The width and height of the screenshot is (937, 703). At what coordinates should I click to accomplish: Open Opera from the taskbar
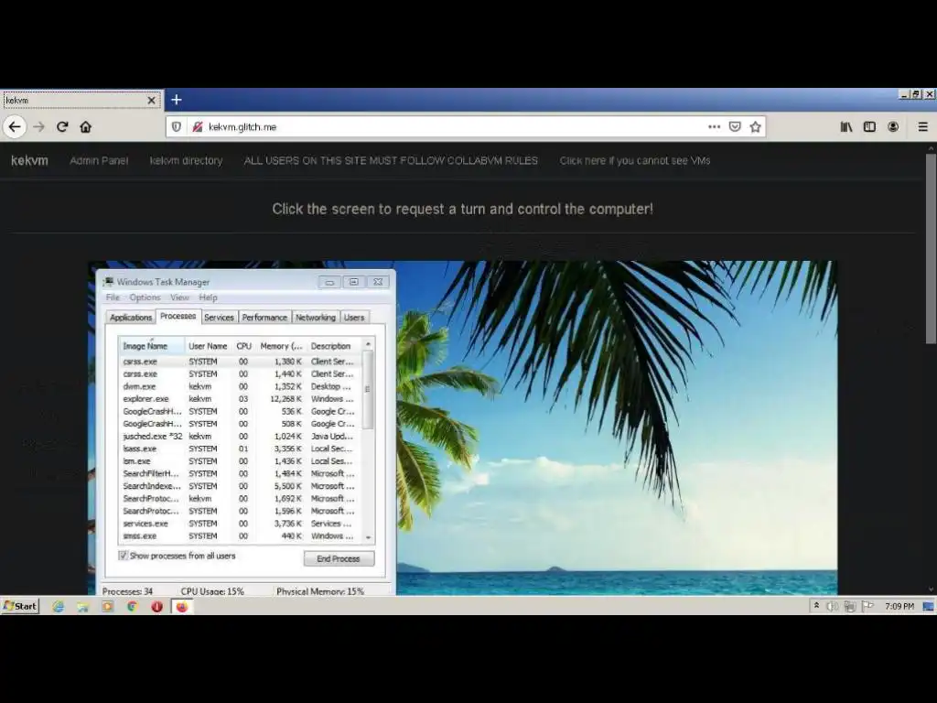point(156,606)
